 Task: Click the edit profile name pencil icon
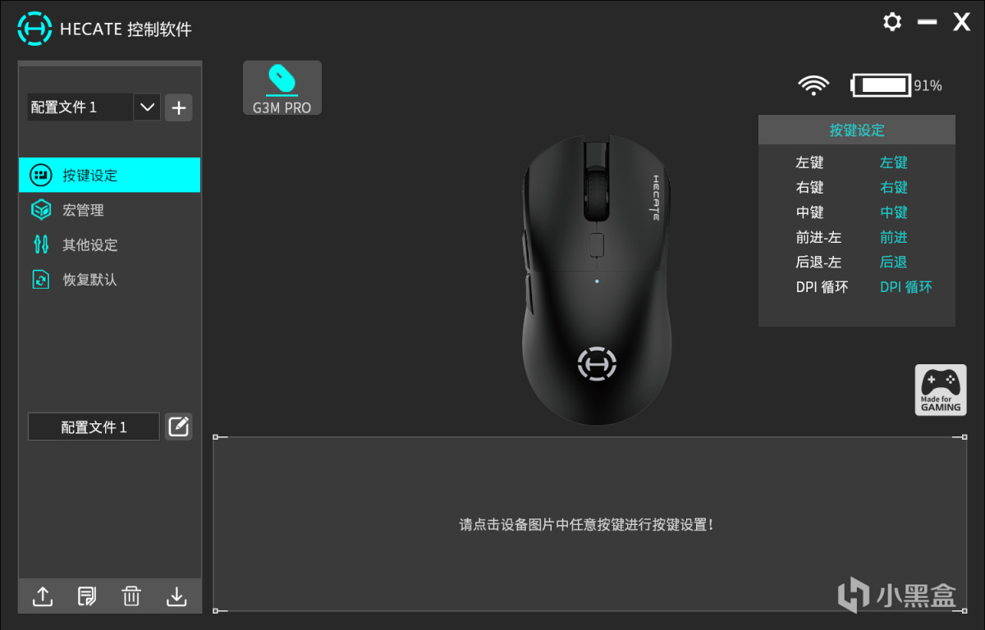(179, 427)
